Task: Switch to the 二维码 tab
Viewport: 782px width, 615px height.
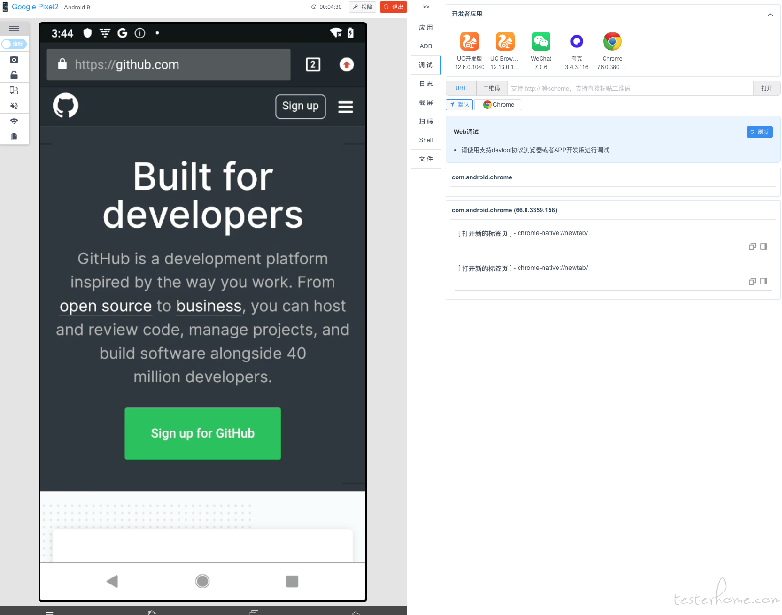Action: coord(492,88)
